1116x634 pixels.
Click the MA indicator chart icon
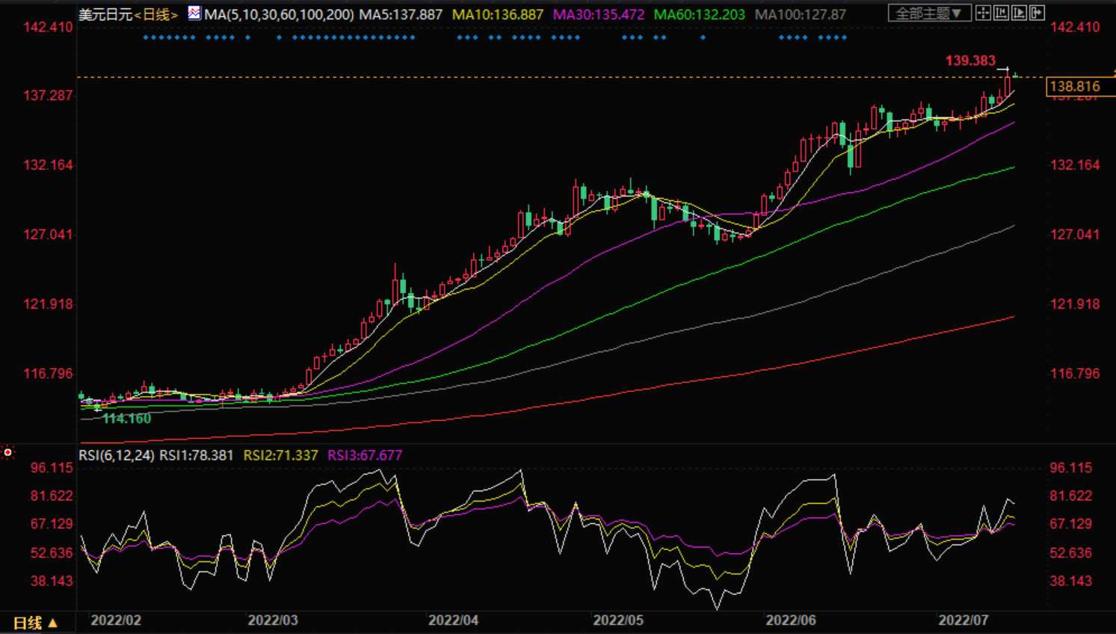coord(194,13)
